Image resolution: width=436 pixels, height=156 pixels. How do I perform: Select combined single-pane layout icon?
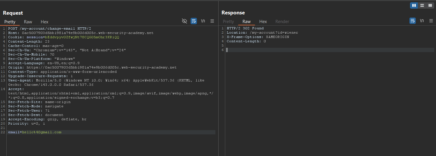pyautogui.click(x=430, y=5)
